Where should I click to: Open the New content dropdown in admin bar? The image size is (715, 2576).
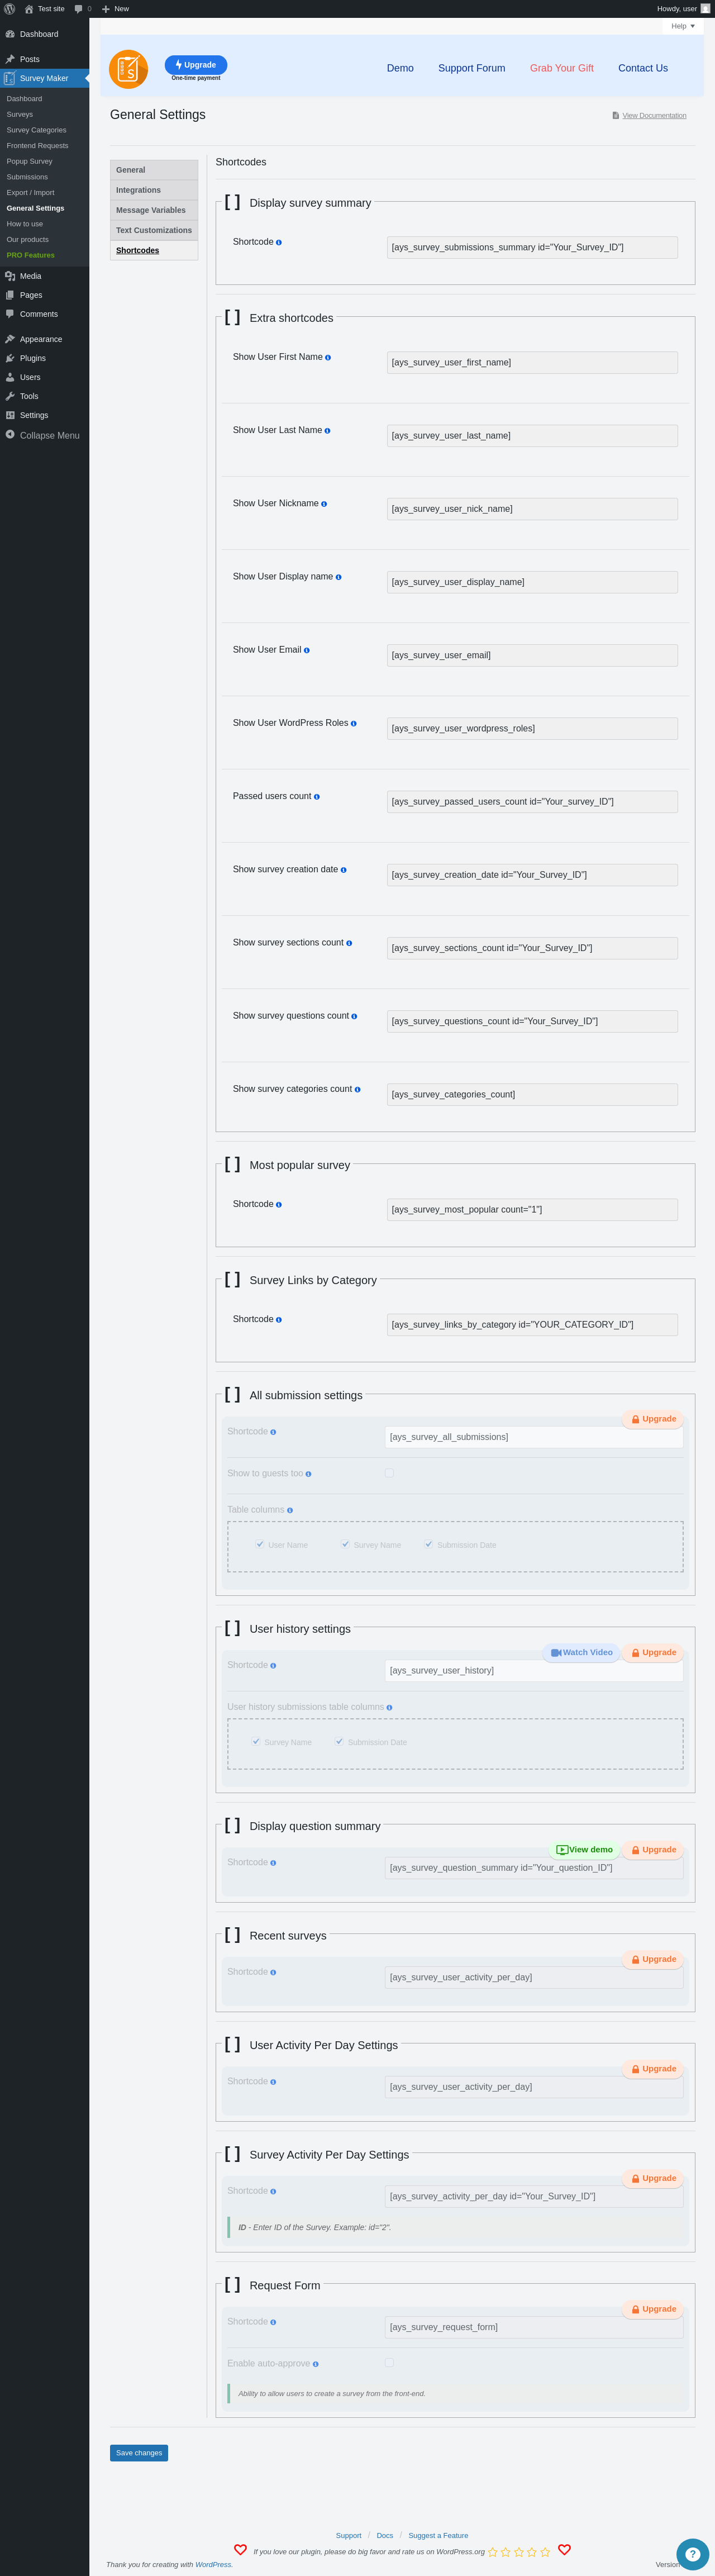tap(115, 9)
